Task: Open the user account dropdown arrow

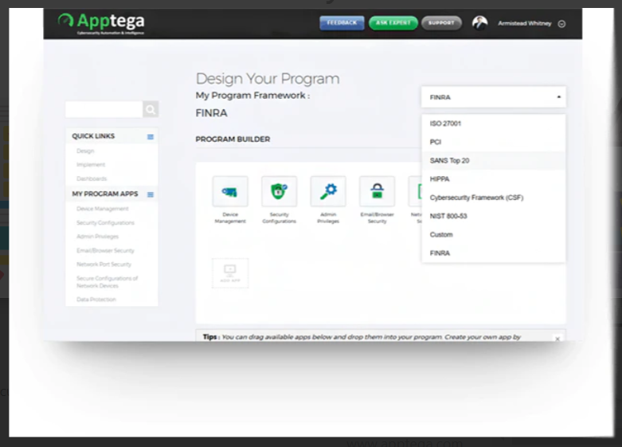Action: [x=561, y=24]
